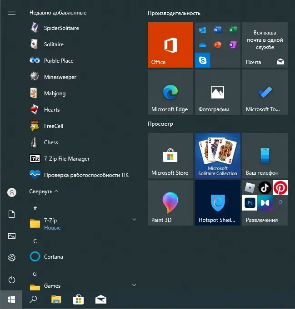Open the Почта mail tile
The width and height of the screenshot is (295, 309).
click(265, 45)
